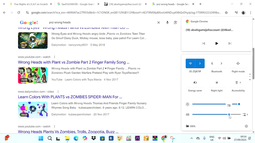The width and height of the screenshot is (255, 143).
Task: Toggle Bluetooth on
Action: tap(212, 63)
